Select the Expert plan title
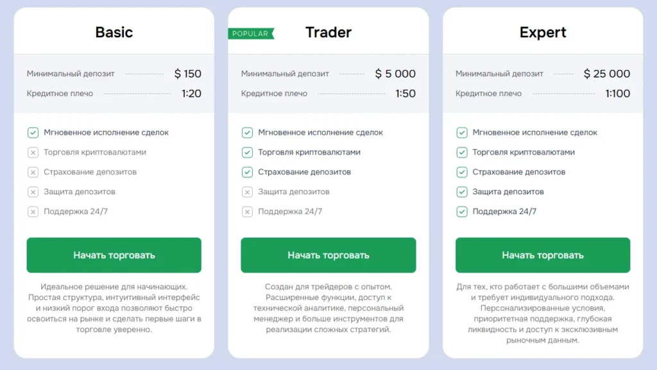The width and height of the screenshot is (657, 370). (x=543, y=32)
